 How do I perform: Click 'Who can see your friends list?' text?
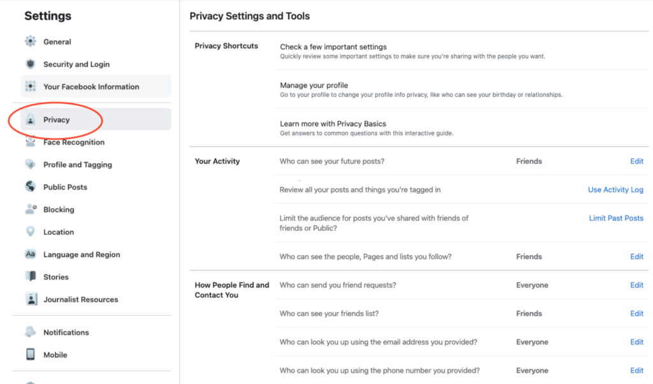tap(329, 313)
